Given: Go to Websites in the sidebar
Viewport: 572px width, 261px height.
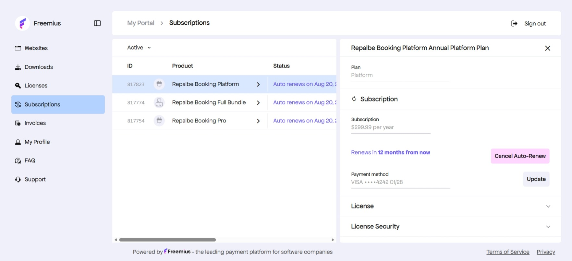Looking at the screenshot, I should 58,48.
